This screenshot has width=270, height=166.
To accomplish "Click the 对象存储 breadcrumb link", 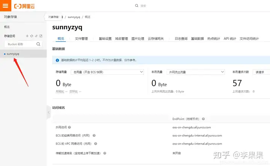I will pos(53,17).
